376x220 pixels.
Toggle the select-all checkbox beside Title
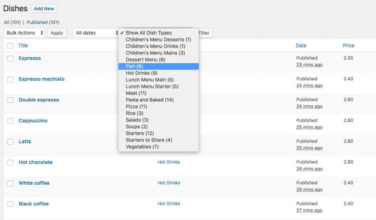(x=10, y=46)
